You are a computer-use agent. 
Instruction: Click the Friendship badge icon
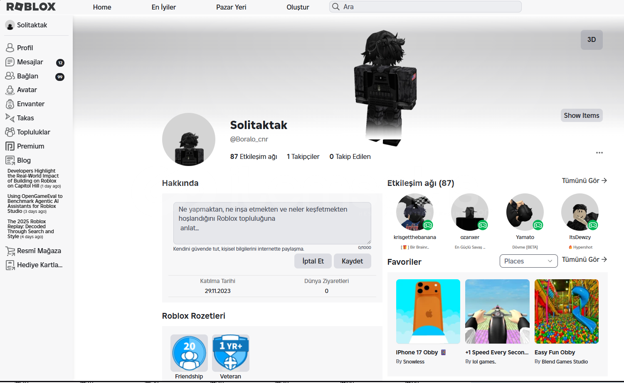click(189, 353)
